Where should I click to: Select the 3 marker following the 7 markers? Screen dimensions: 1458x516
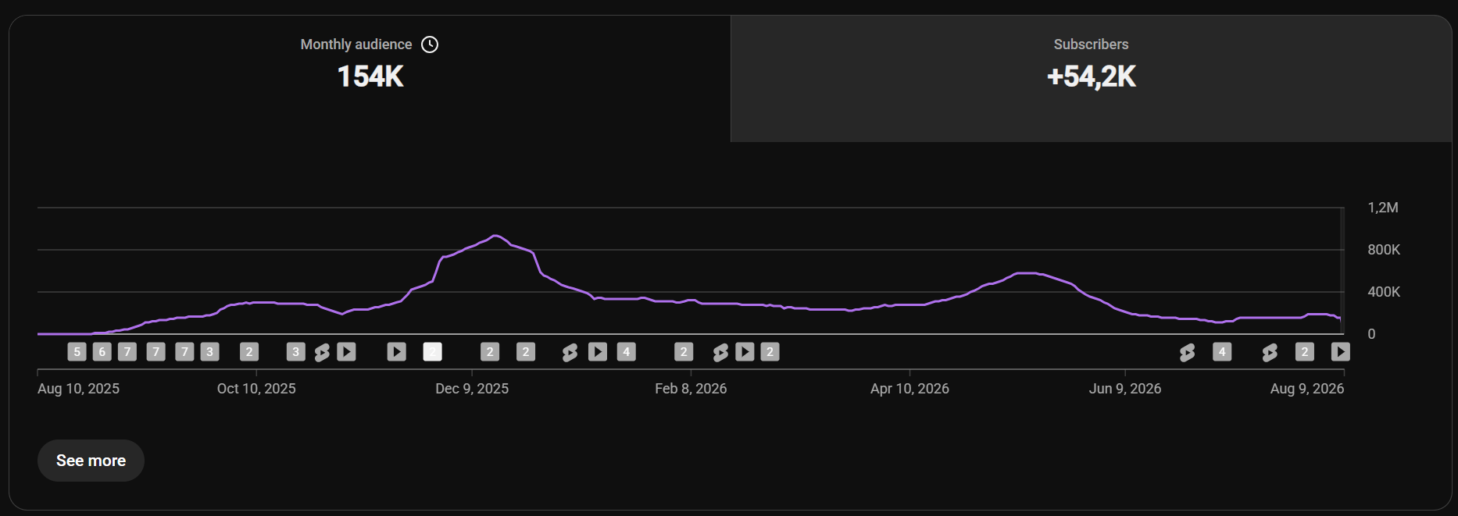[x=209, y=352]
